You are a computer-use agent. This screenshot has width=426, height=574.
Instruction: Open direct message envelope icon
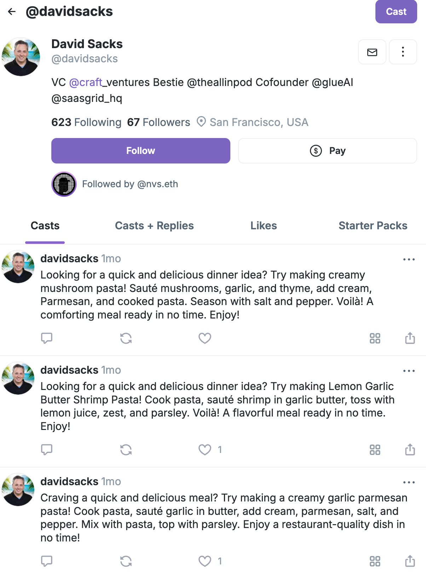pyautogui.click(x=372, y=52)
